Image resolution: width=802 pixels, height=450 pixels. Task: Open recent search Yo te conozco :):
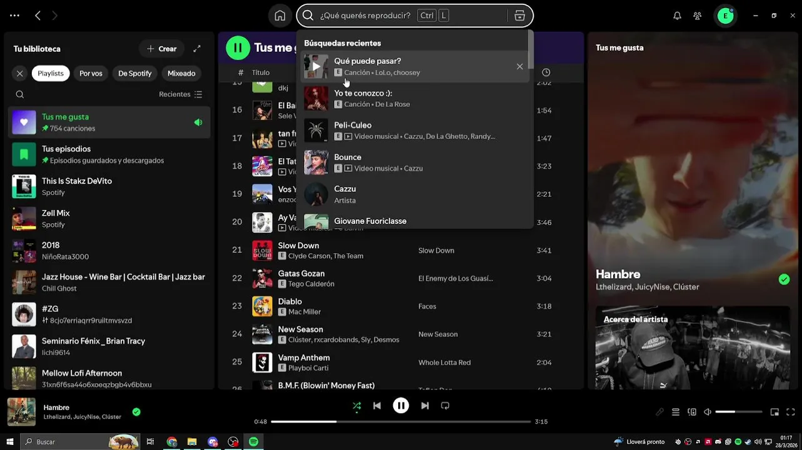pyautogui.click(x=414, y=98)
